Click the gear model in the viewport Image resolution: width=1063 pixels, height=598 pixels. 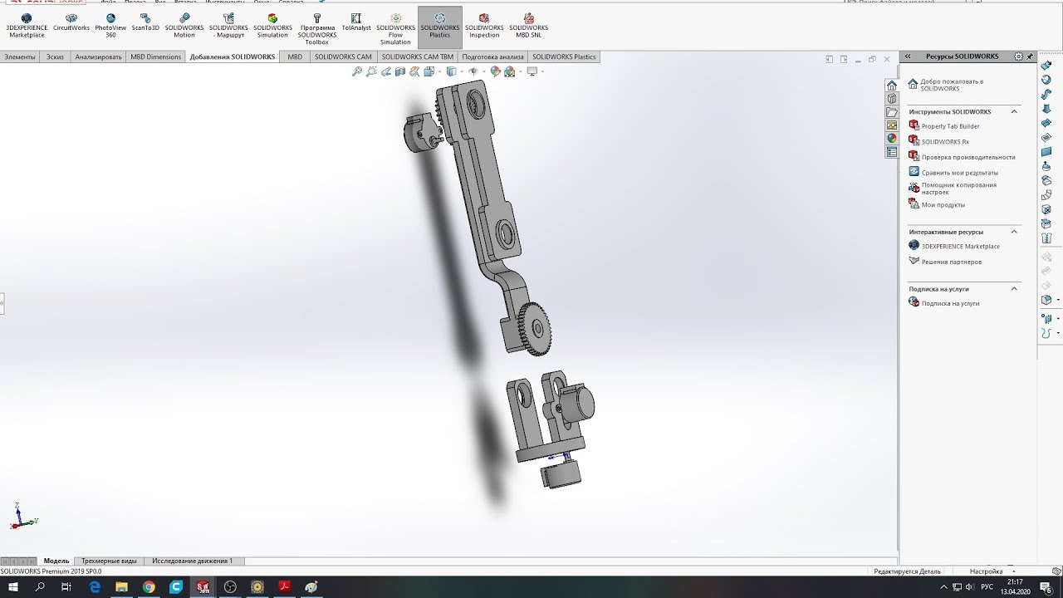(x=536, y=328)
